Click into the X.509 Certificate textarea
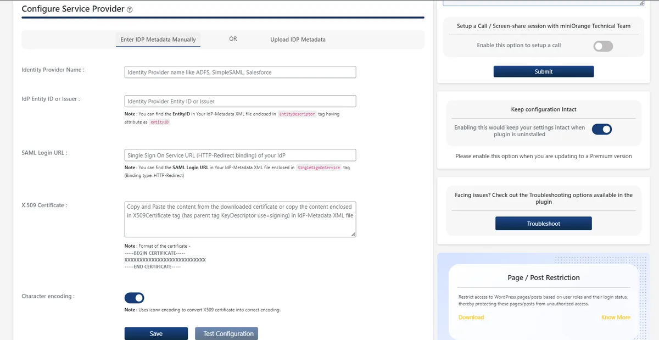 [x=240, y=219]
